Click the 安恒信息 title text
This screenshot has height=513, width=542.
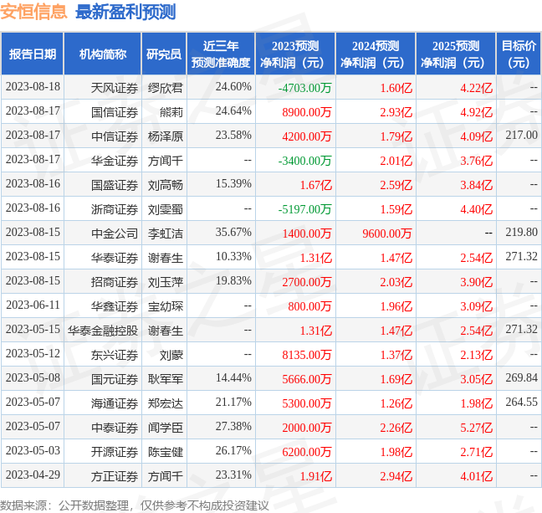coord(33,12)
